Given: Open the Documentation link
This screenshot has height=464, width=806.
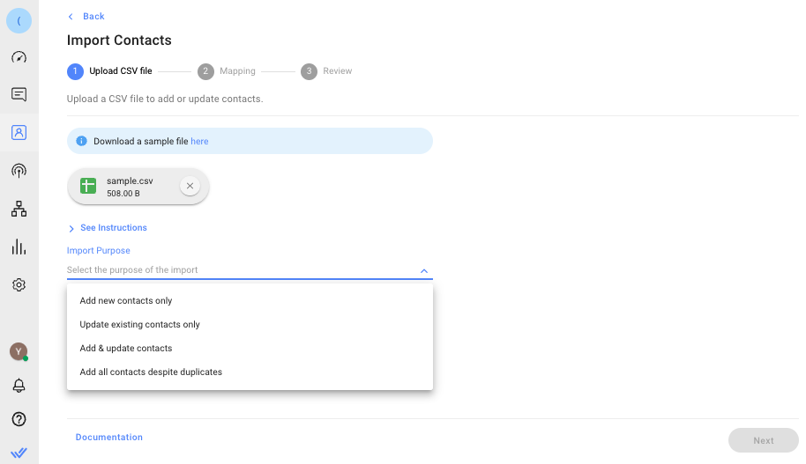Looking at the screenshot, I should [x=109, y=438].
